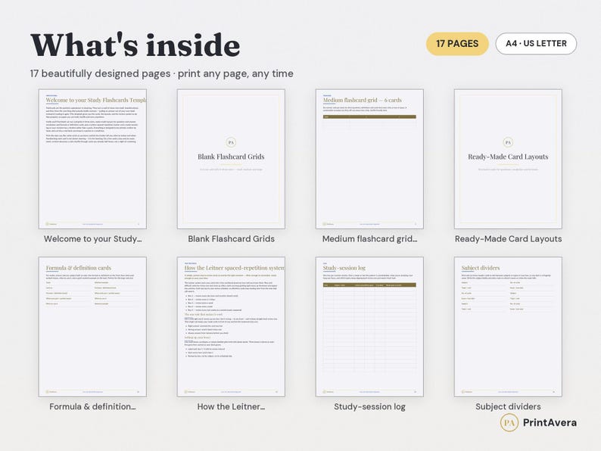Click the 'Blank Flashcard Grids' caption below thumbnail
The image size is (601, 451).
coord(231,238)
